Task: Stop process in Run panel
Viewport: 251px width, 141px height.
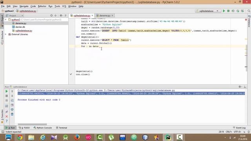Action: click(7, 96)
